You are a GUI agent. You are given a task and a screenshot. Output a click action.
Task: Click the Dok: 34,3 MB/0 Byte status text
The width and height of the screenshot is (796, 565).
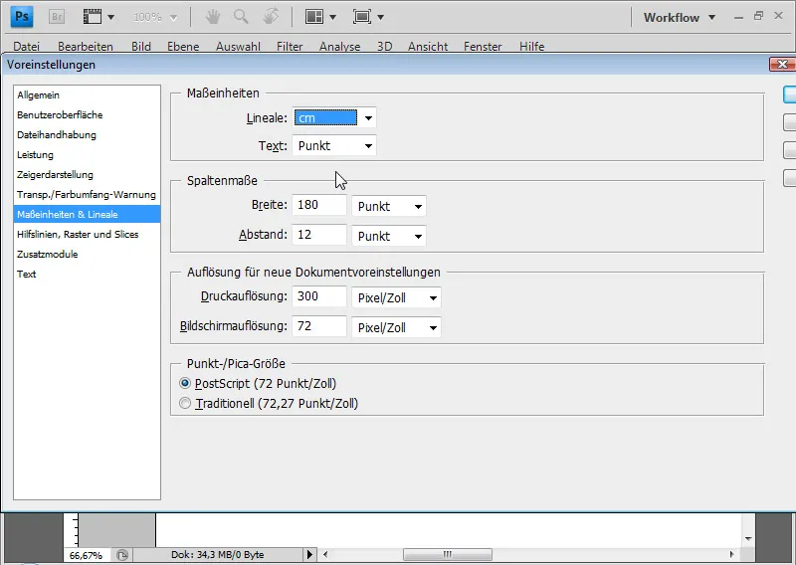tap(217, 555)
